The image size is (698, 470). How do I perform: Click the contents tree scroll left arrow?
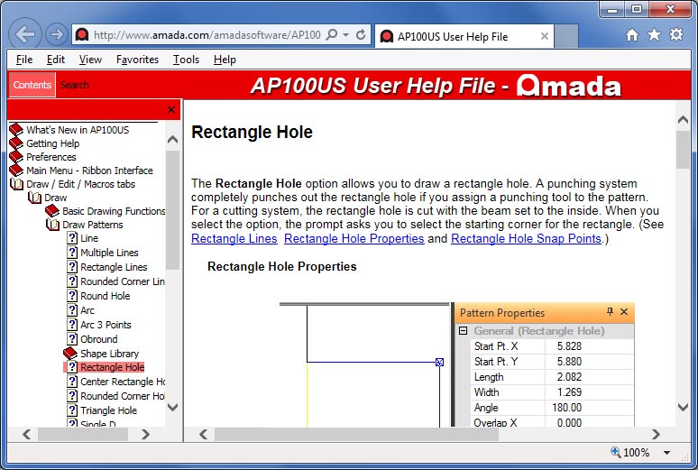tap(27, 434)
